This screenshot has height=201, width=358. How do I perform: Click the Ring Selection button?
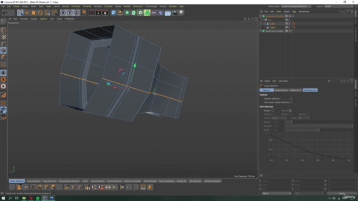pyautogui.click(x=50, y=181)
